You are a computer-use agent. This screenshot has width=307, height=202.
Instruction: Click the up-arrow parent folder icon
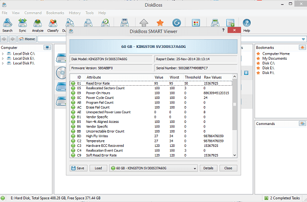coord(144,22)
